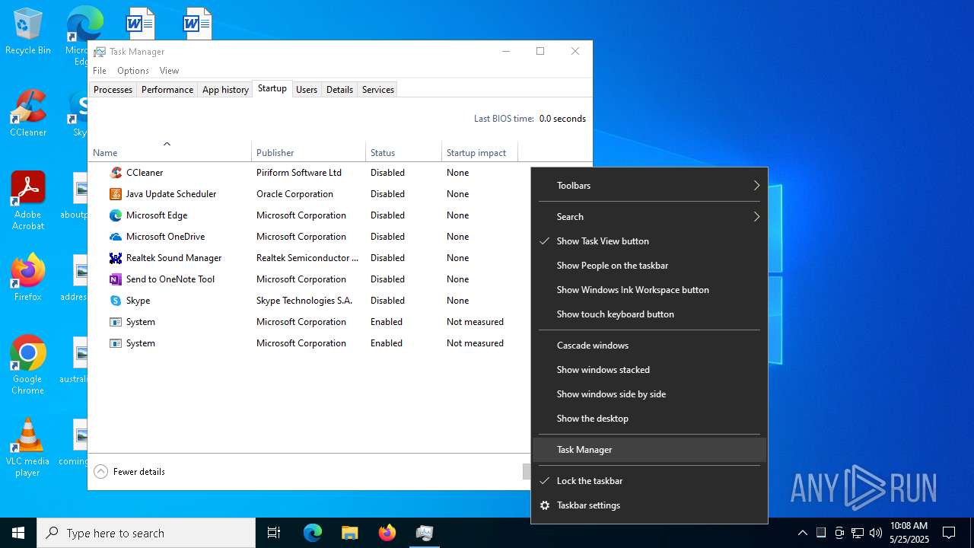974x548 pixels.
Task: Sort by Startup impact column header
Action: (479, 152)
